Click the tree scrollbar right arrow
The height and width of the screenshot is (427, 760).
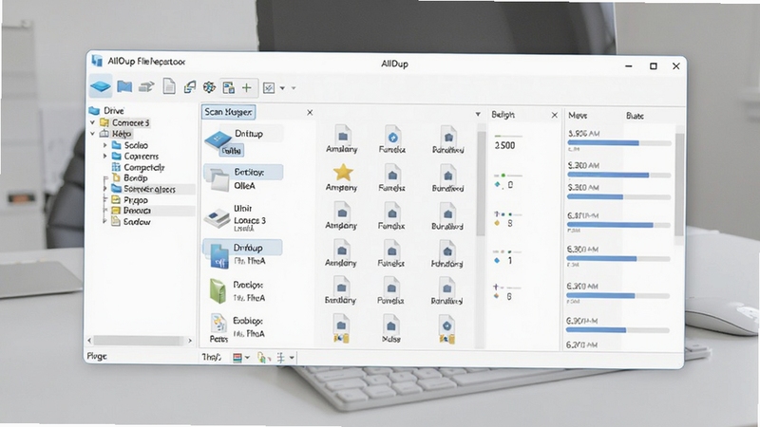point(190,341)
